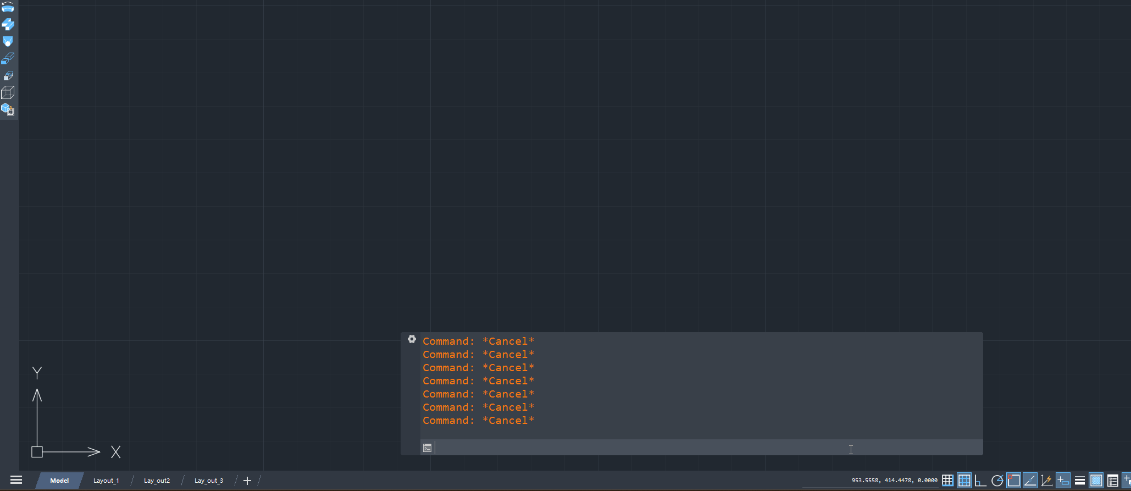
Task: Toggle polar tracking circle icon
Action: 997,481
